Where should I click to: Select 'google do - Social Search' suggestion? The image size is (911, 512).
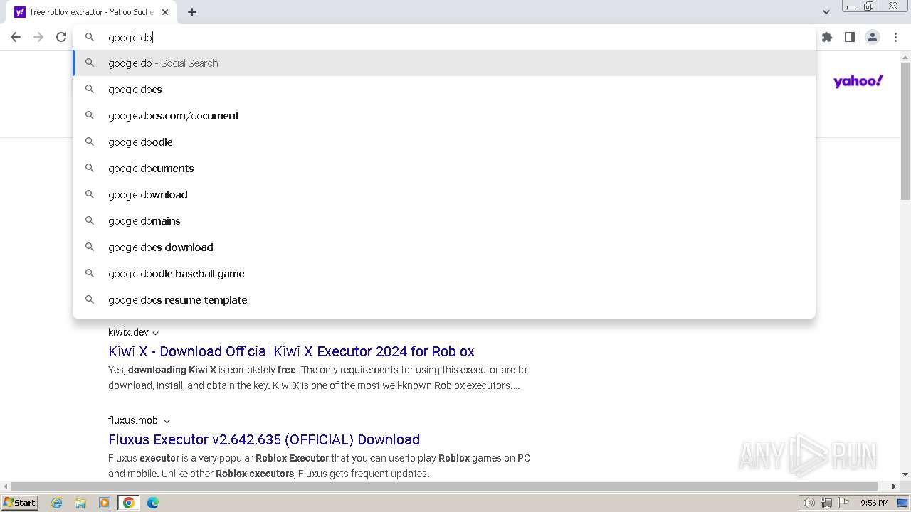tap(444, 63)
